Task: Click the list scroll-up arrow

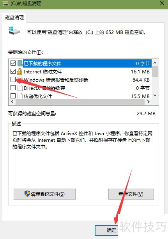Action: click(x=155, y=63)
